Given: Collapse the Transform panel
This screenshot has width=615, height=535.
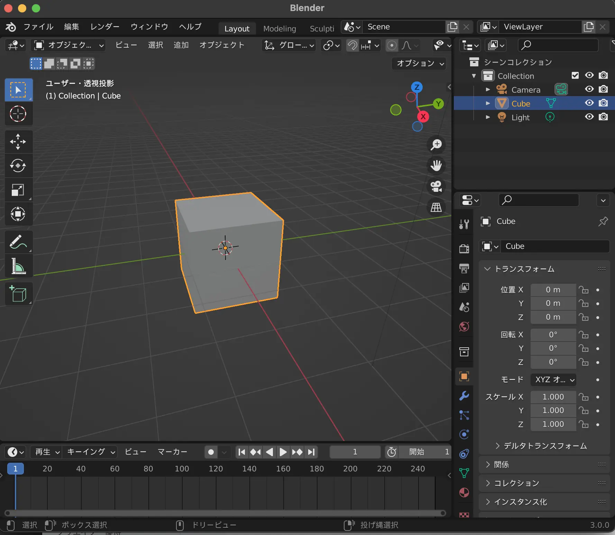Looking at the screenshot, I should point(487,269).
